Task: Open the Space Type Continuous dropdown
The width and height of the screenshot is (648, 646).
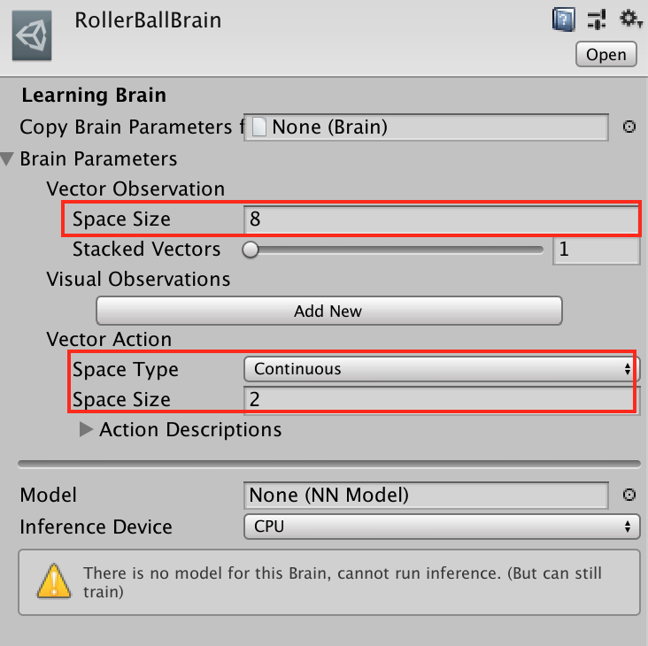Action: pyautogui.click(x=441, y=369)
